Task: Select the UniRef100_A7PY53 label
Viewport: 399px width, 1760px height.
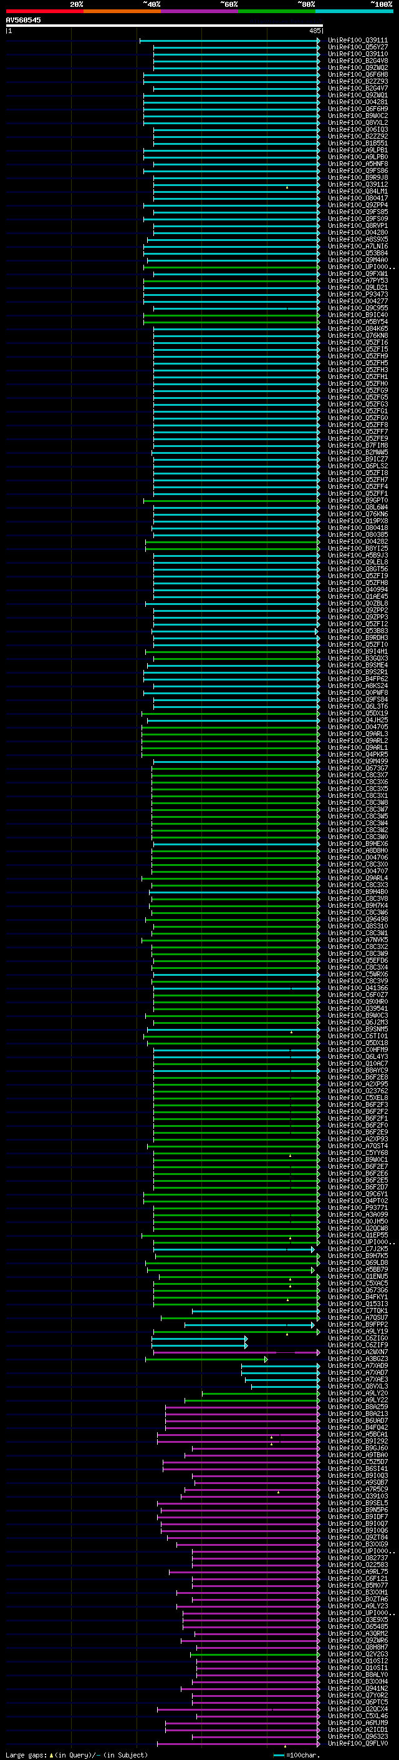Action: click(x=358, y=281)
